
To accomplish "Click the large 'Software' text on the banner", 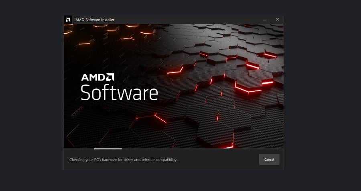I will (x=119, y=92).
